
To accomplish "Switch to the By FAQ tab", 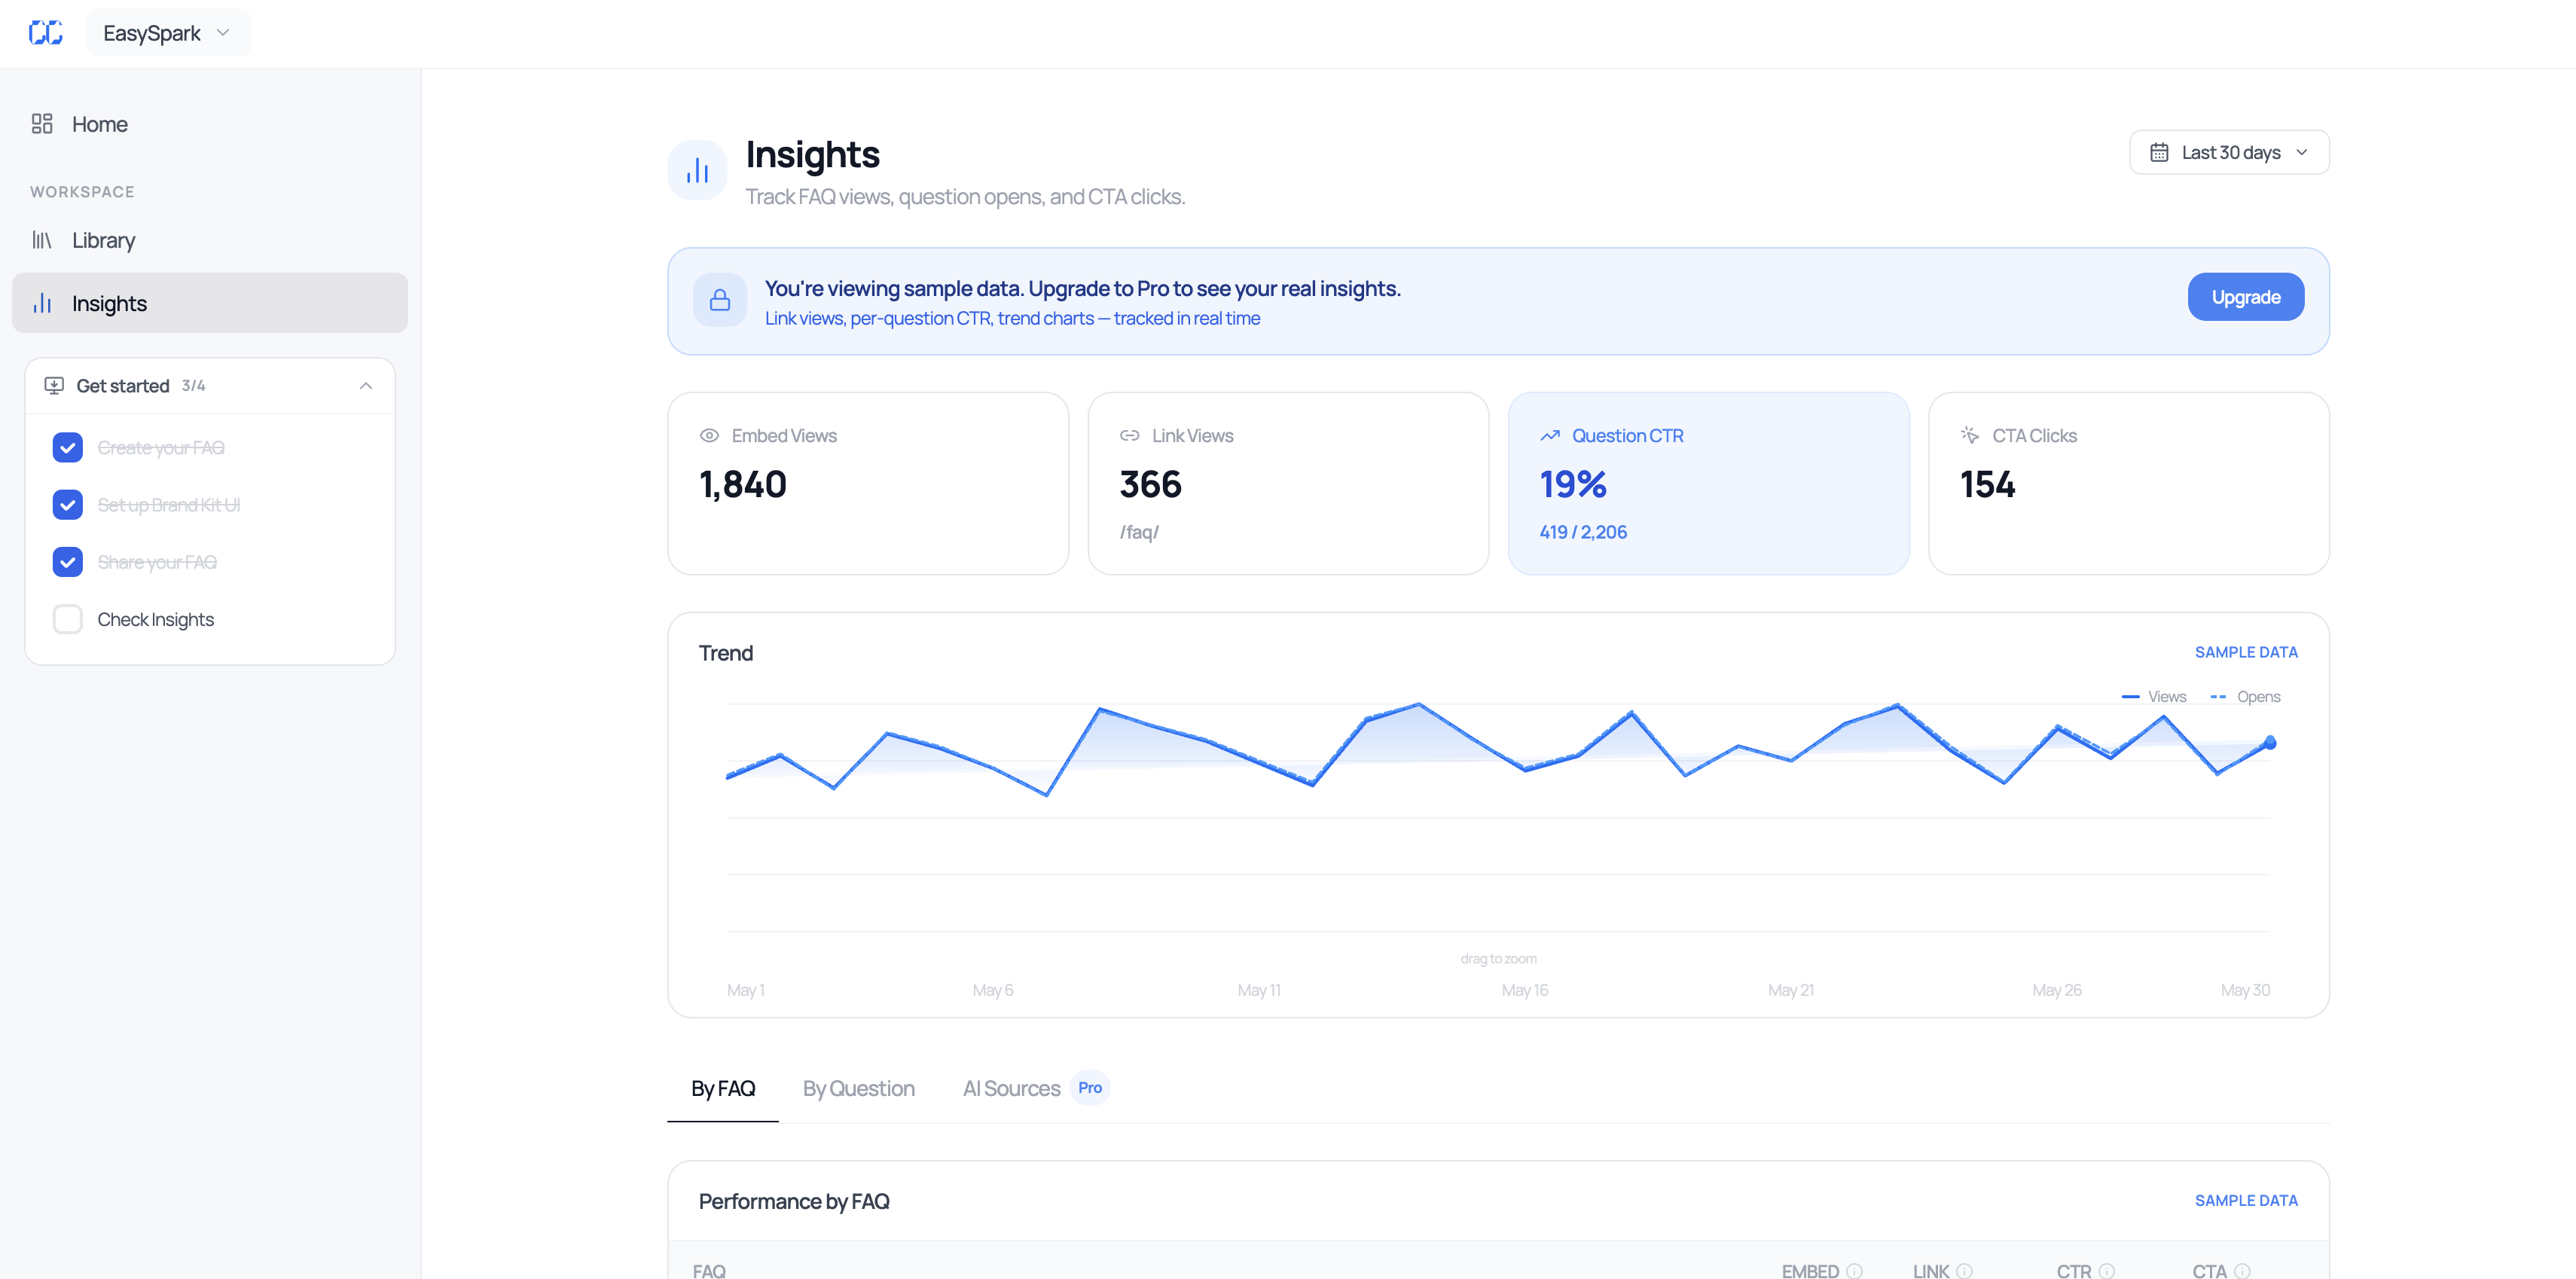I will pos(723,1088).
